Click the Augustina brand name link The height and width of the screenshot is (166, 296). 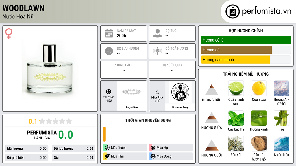tap(132, 107)
